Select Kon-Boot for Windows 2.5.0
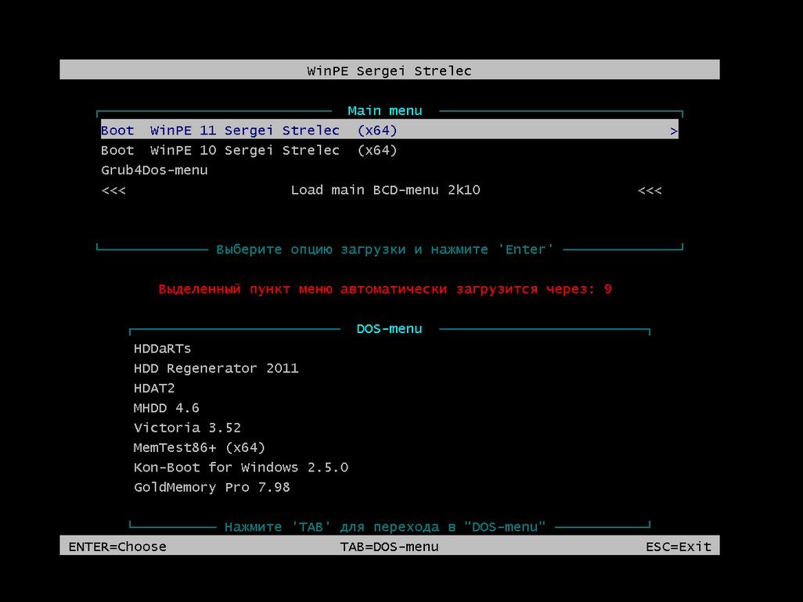The height and width of the screenshot is (602, 803). click(x=241, y=468)
